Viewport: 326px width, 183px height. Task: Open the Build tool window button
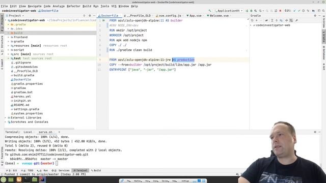point(96,170)
